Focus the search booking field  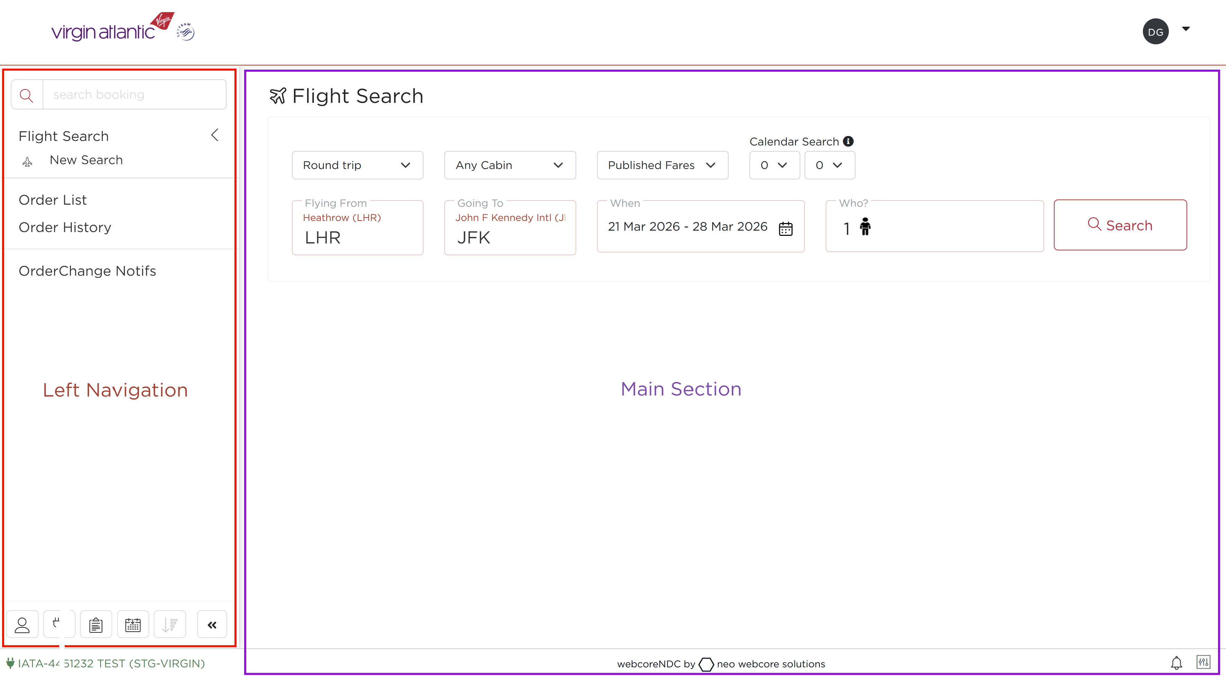coord(135,95)
